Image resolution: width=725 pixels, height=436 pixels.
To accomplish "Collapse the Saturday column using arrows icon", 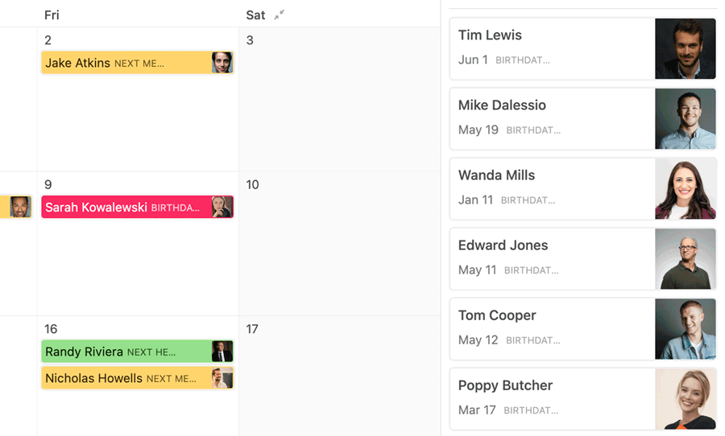I will [280, 14].
